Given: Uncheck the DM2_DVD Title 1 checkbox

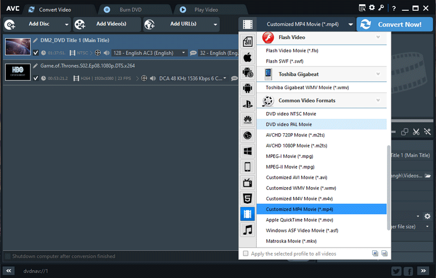Looking at the screenshot, I should coord(35,53).
